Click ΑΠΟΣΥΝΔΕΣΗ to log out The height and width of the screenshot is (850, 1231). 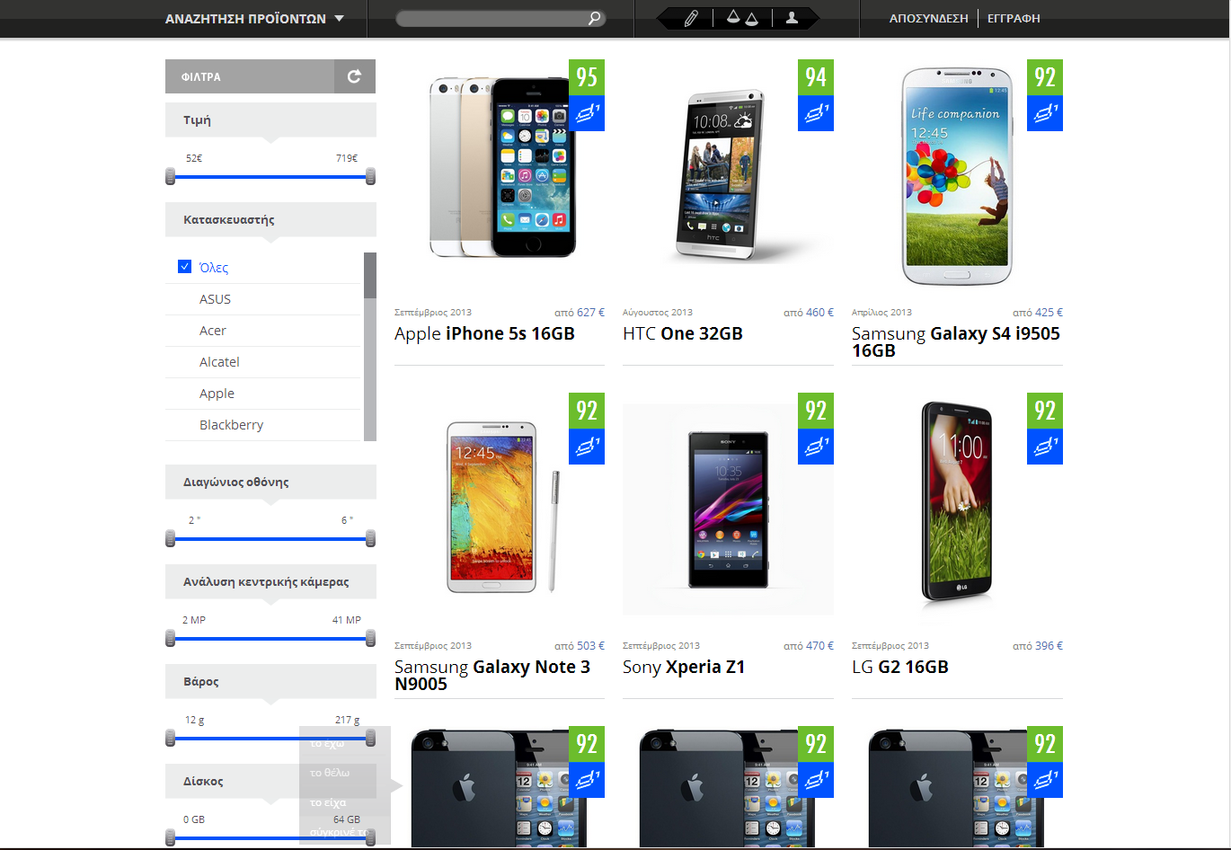tap(928, 18)
